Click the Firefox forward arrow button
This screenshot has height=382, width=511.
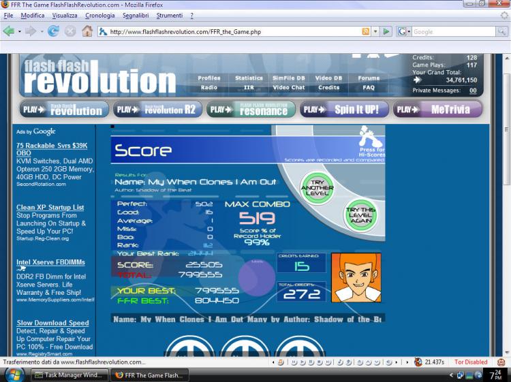point(31,31)
